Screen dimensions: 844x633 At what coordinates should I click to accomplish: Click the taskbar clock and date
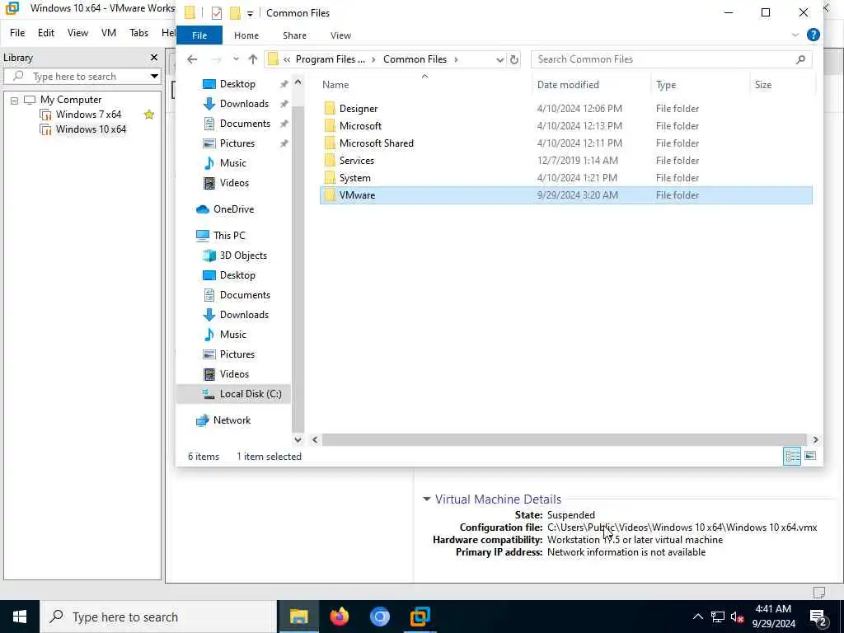pos(773,617)
